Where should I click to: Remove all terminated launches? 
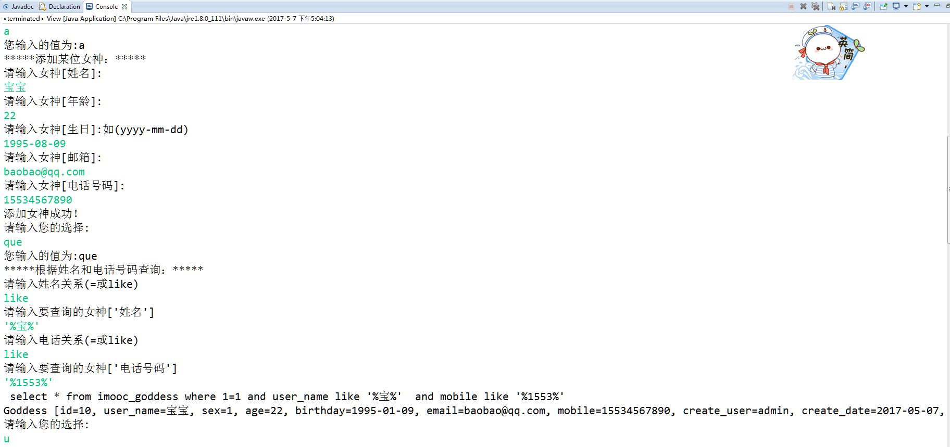pos(815,6)
